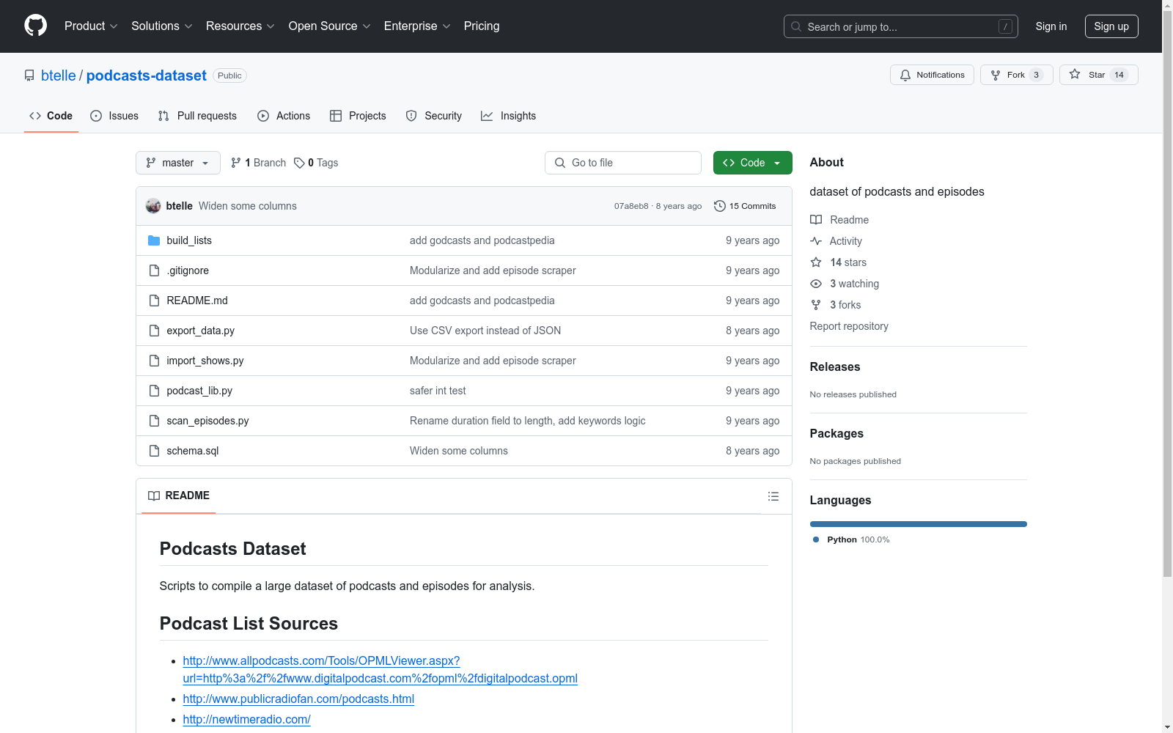
Task: Open the Releases section heading link
Action: tap(835, 367)
